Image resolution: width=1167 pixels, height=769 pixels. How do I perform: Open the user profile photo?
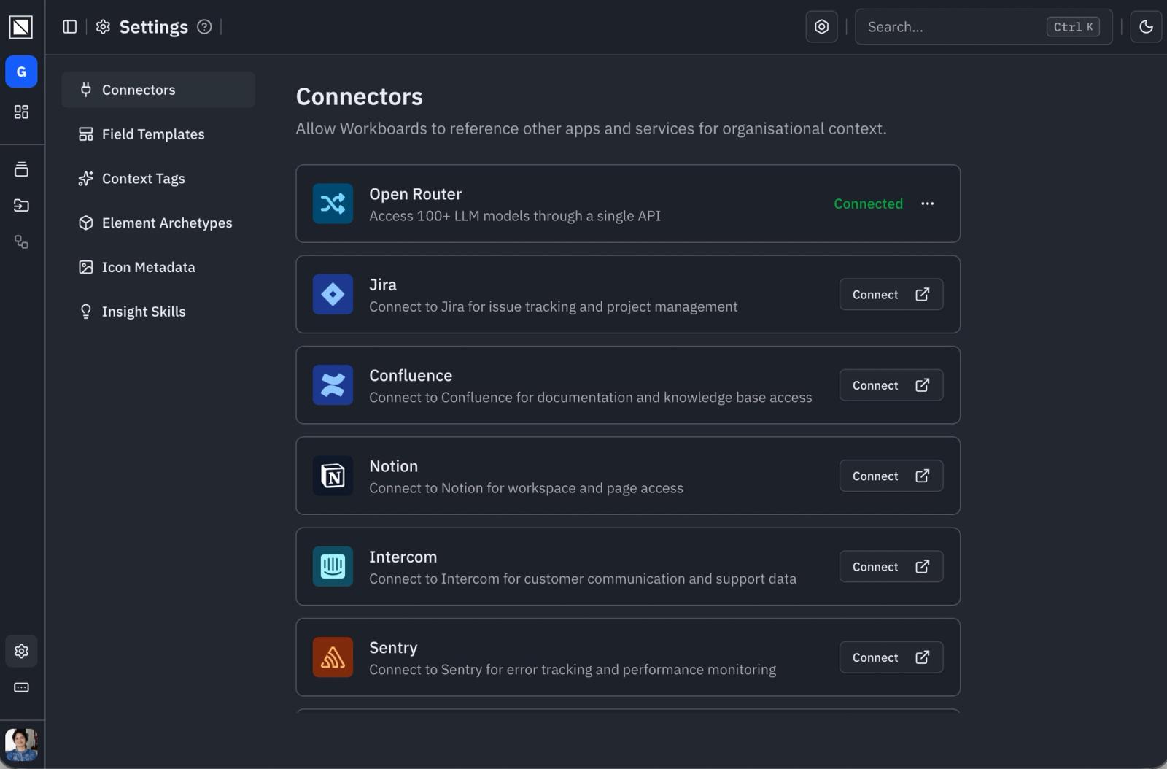pyautogui.click(x=21, y=744)
